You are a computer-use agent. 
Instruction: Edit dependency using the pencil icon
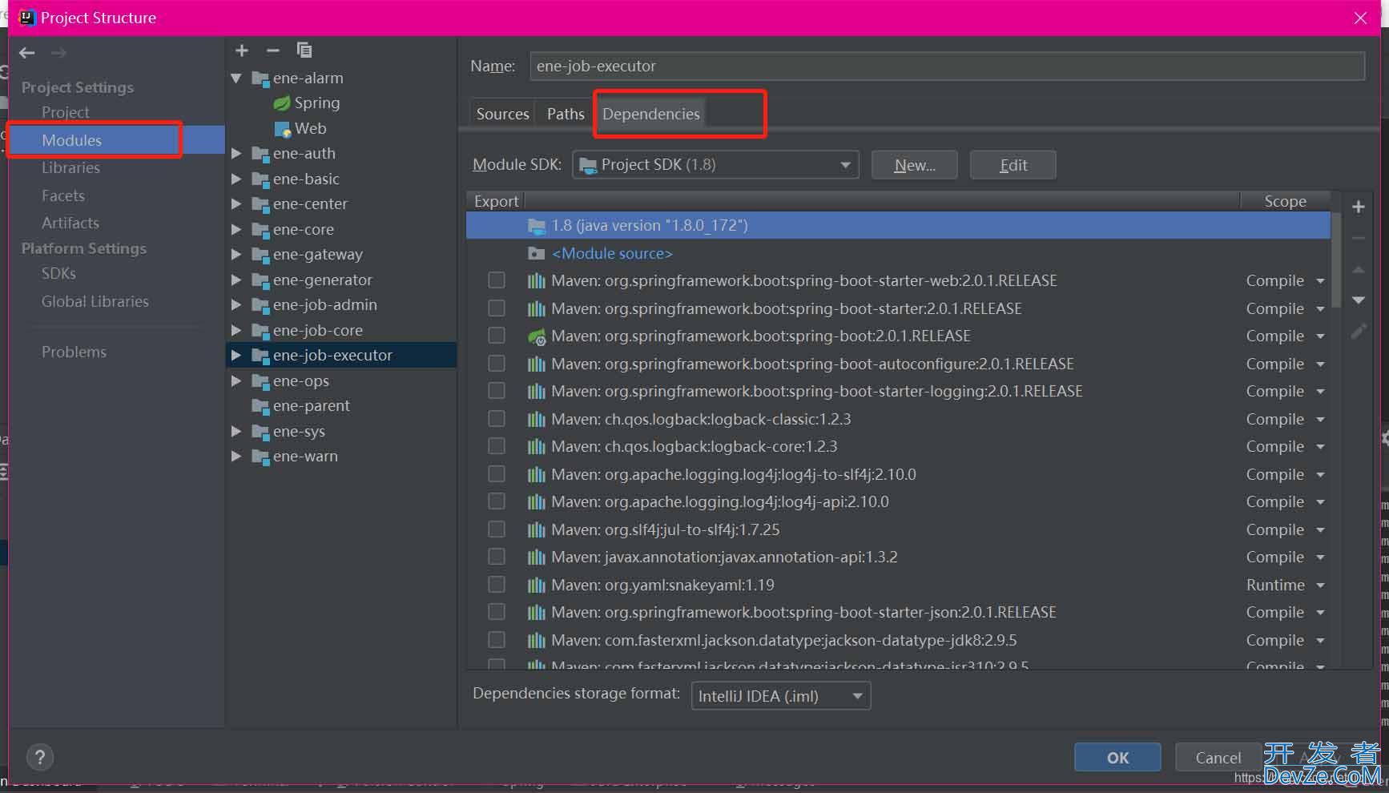[1359, 331]
